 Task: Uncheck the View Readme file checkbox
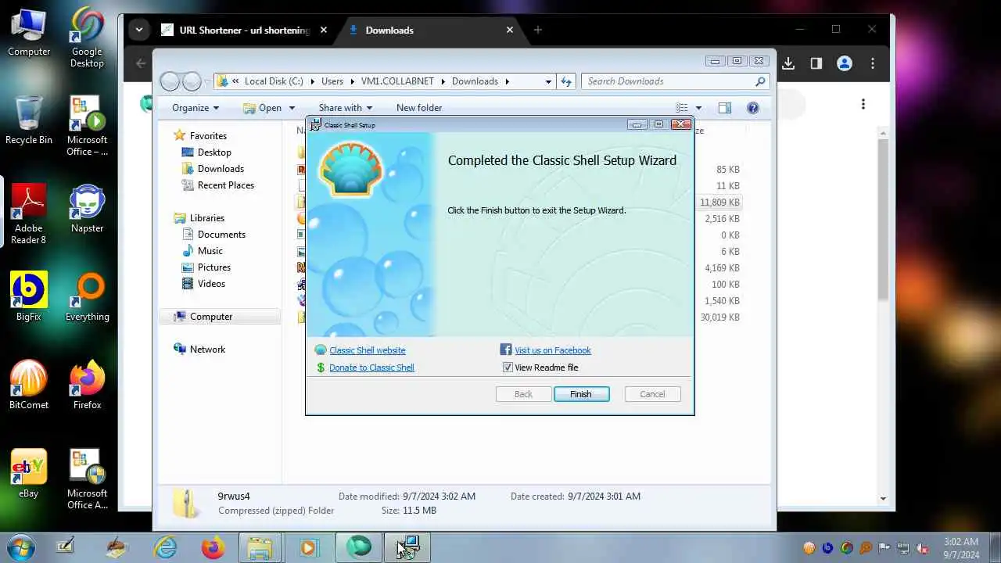(508, 368)
